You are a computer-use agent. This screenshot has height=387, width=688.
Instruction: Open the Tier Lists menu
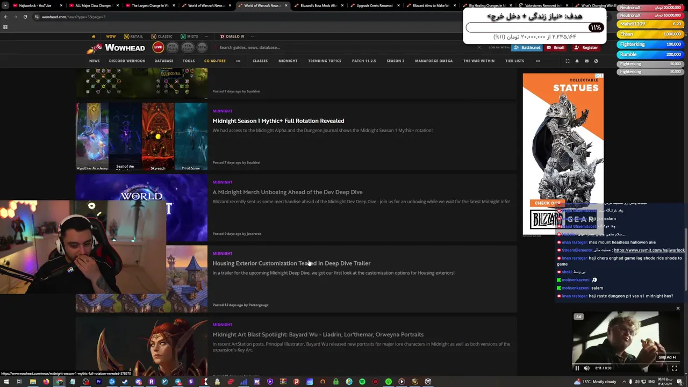(x=514, y=61)
